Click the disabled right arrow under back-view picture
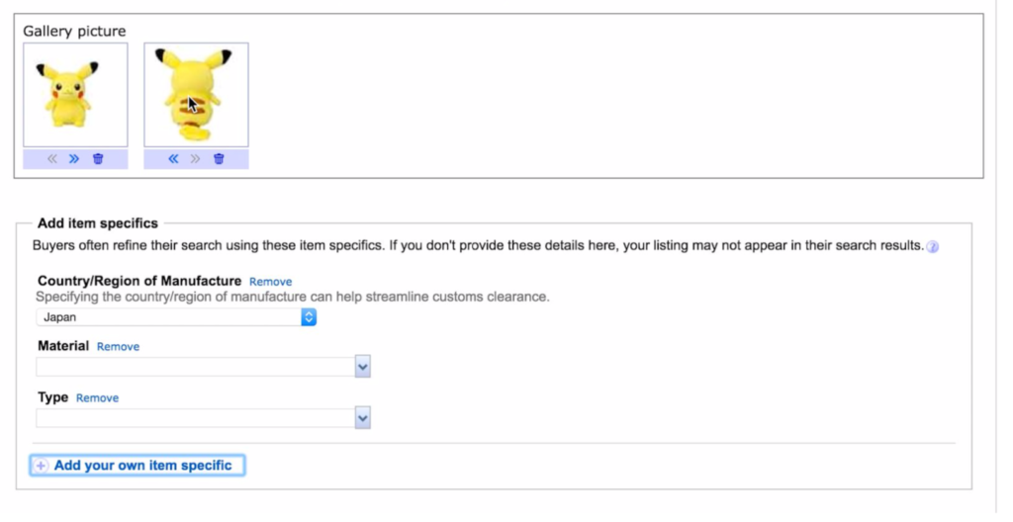The height and width of the screenshot is (522, 1013). (195, 159)
